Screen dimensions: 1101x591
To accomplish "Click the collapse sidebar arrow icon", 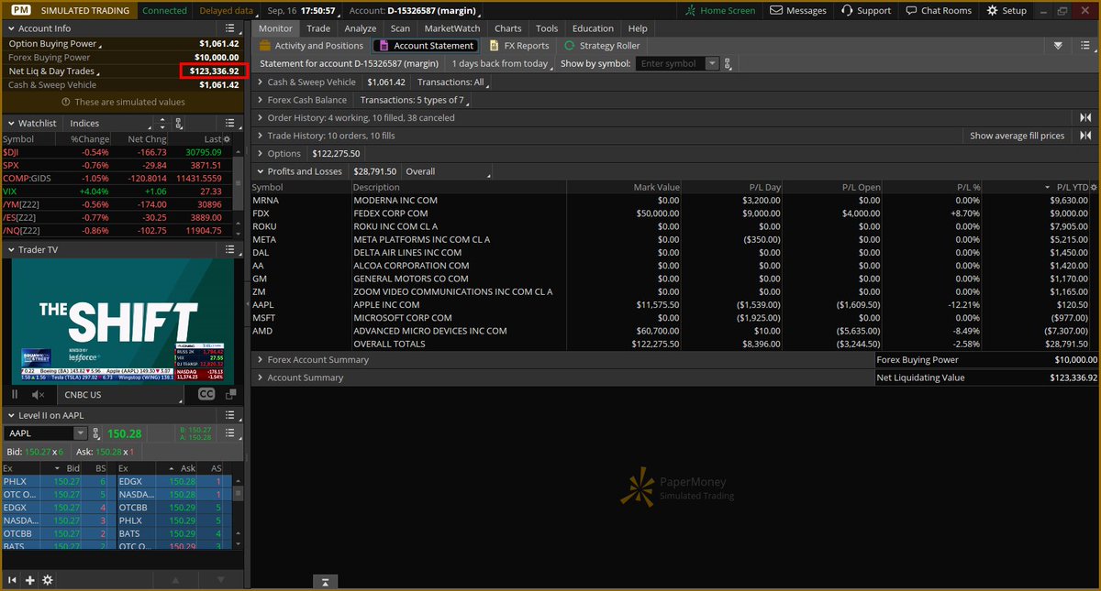I will (13, 580).
